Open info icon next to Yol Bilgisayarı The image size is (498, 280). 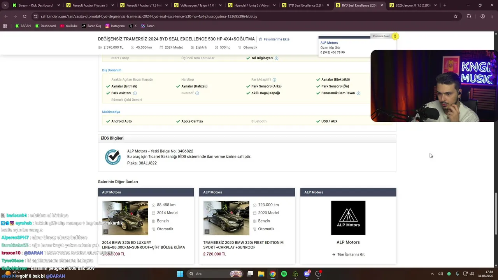point(277,58)
